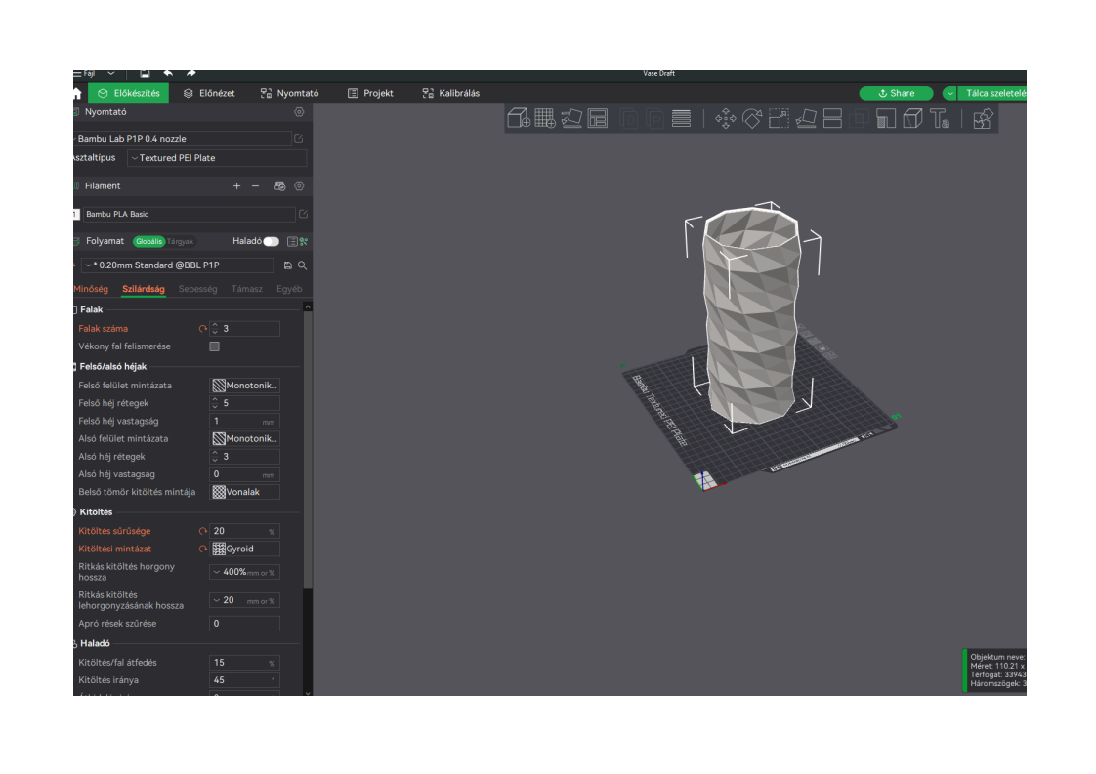Switch to the Nyomtató tab

[289, 93]
